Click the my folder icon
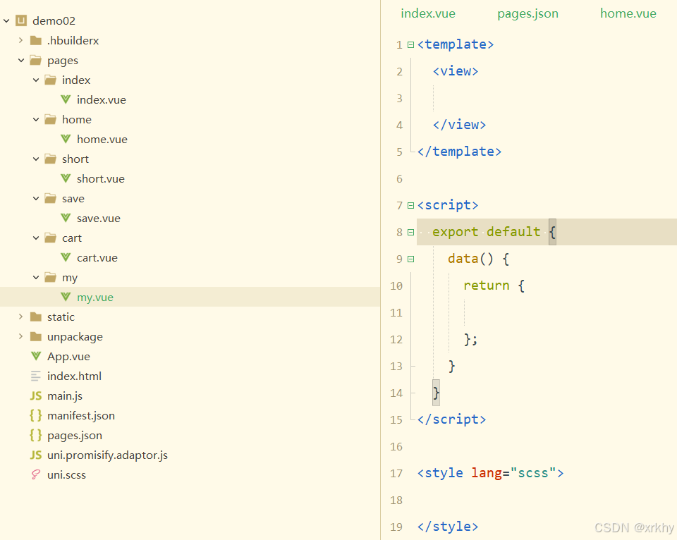The image size is (677, 540). [x=51, y=277]
